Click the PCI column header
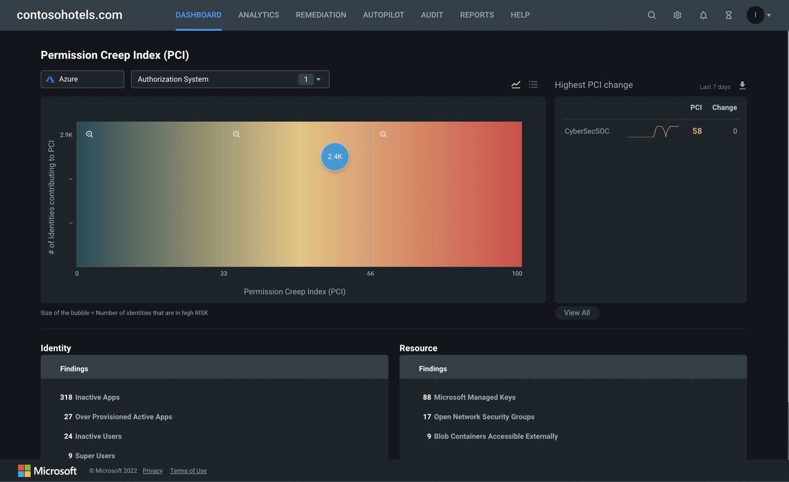Image resolution: width=789 pixels, height=482 pixels. pos(696,108)
